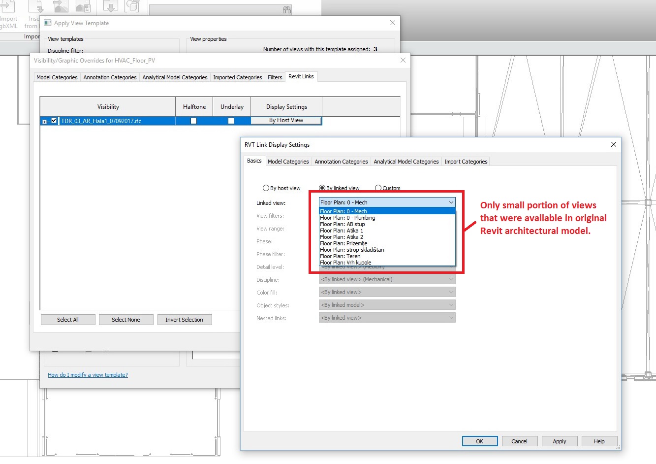Choose 'Floor Plan: Prizemlje' from the list
The width and height of the screenshot is (656, 464).
pyautogui.click(x=344, y=243)
